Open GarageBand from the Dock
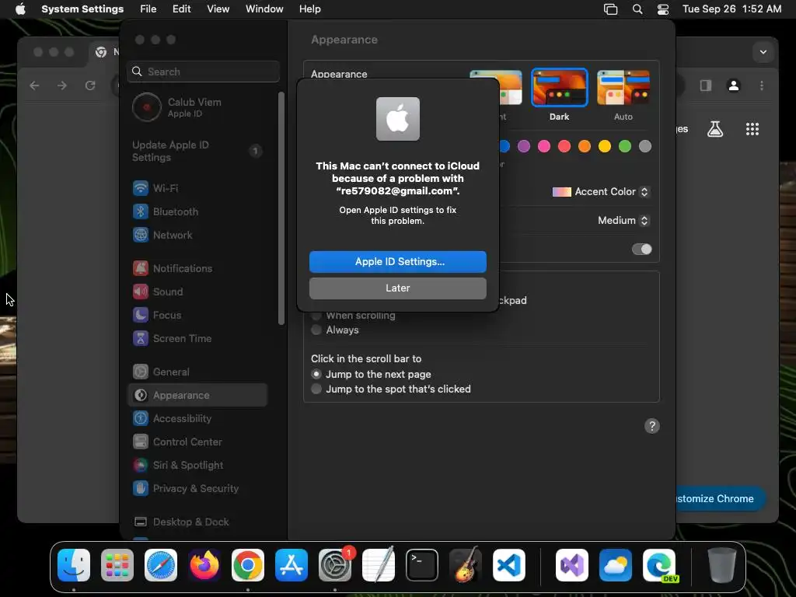The height and width of the screenshot is (597, 796). (x=466, y=565)
